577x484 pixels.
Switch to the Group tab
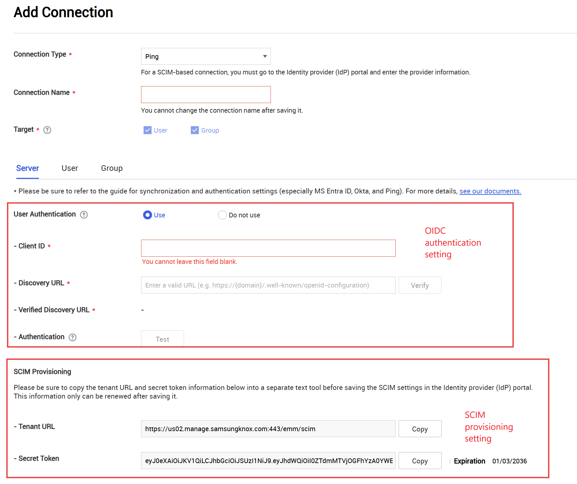(111, 168)
